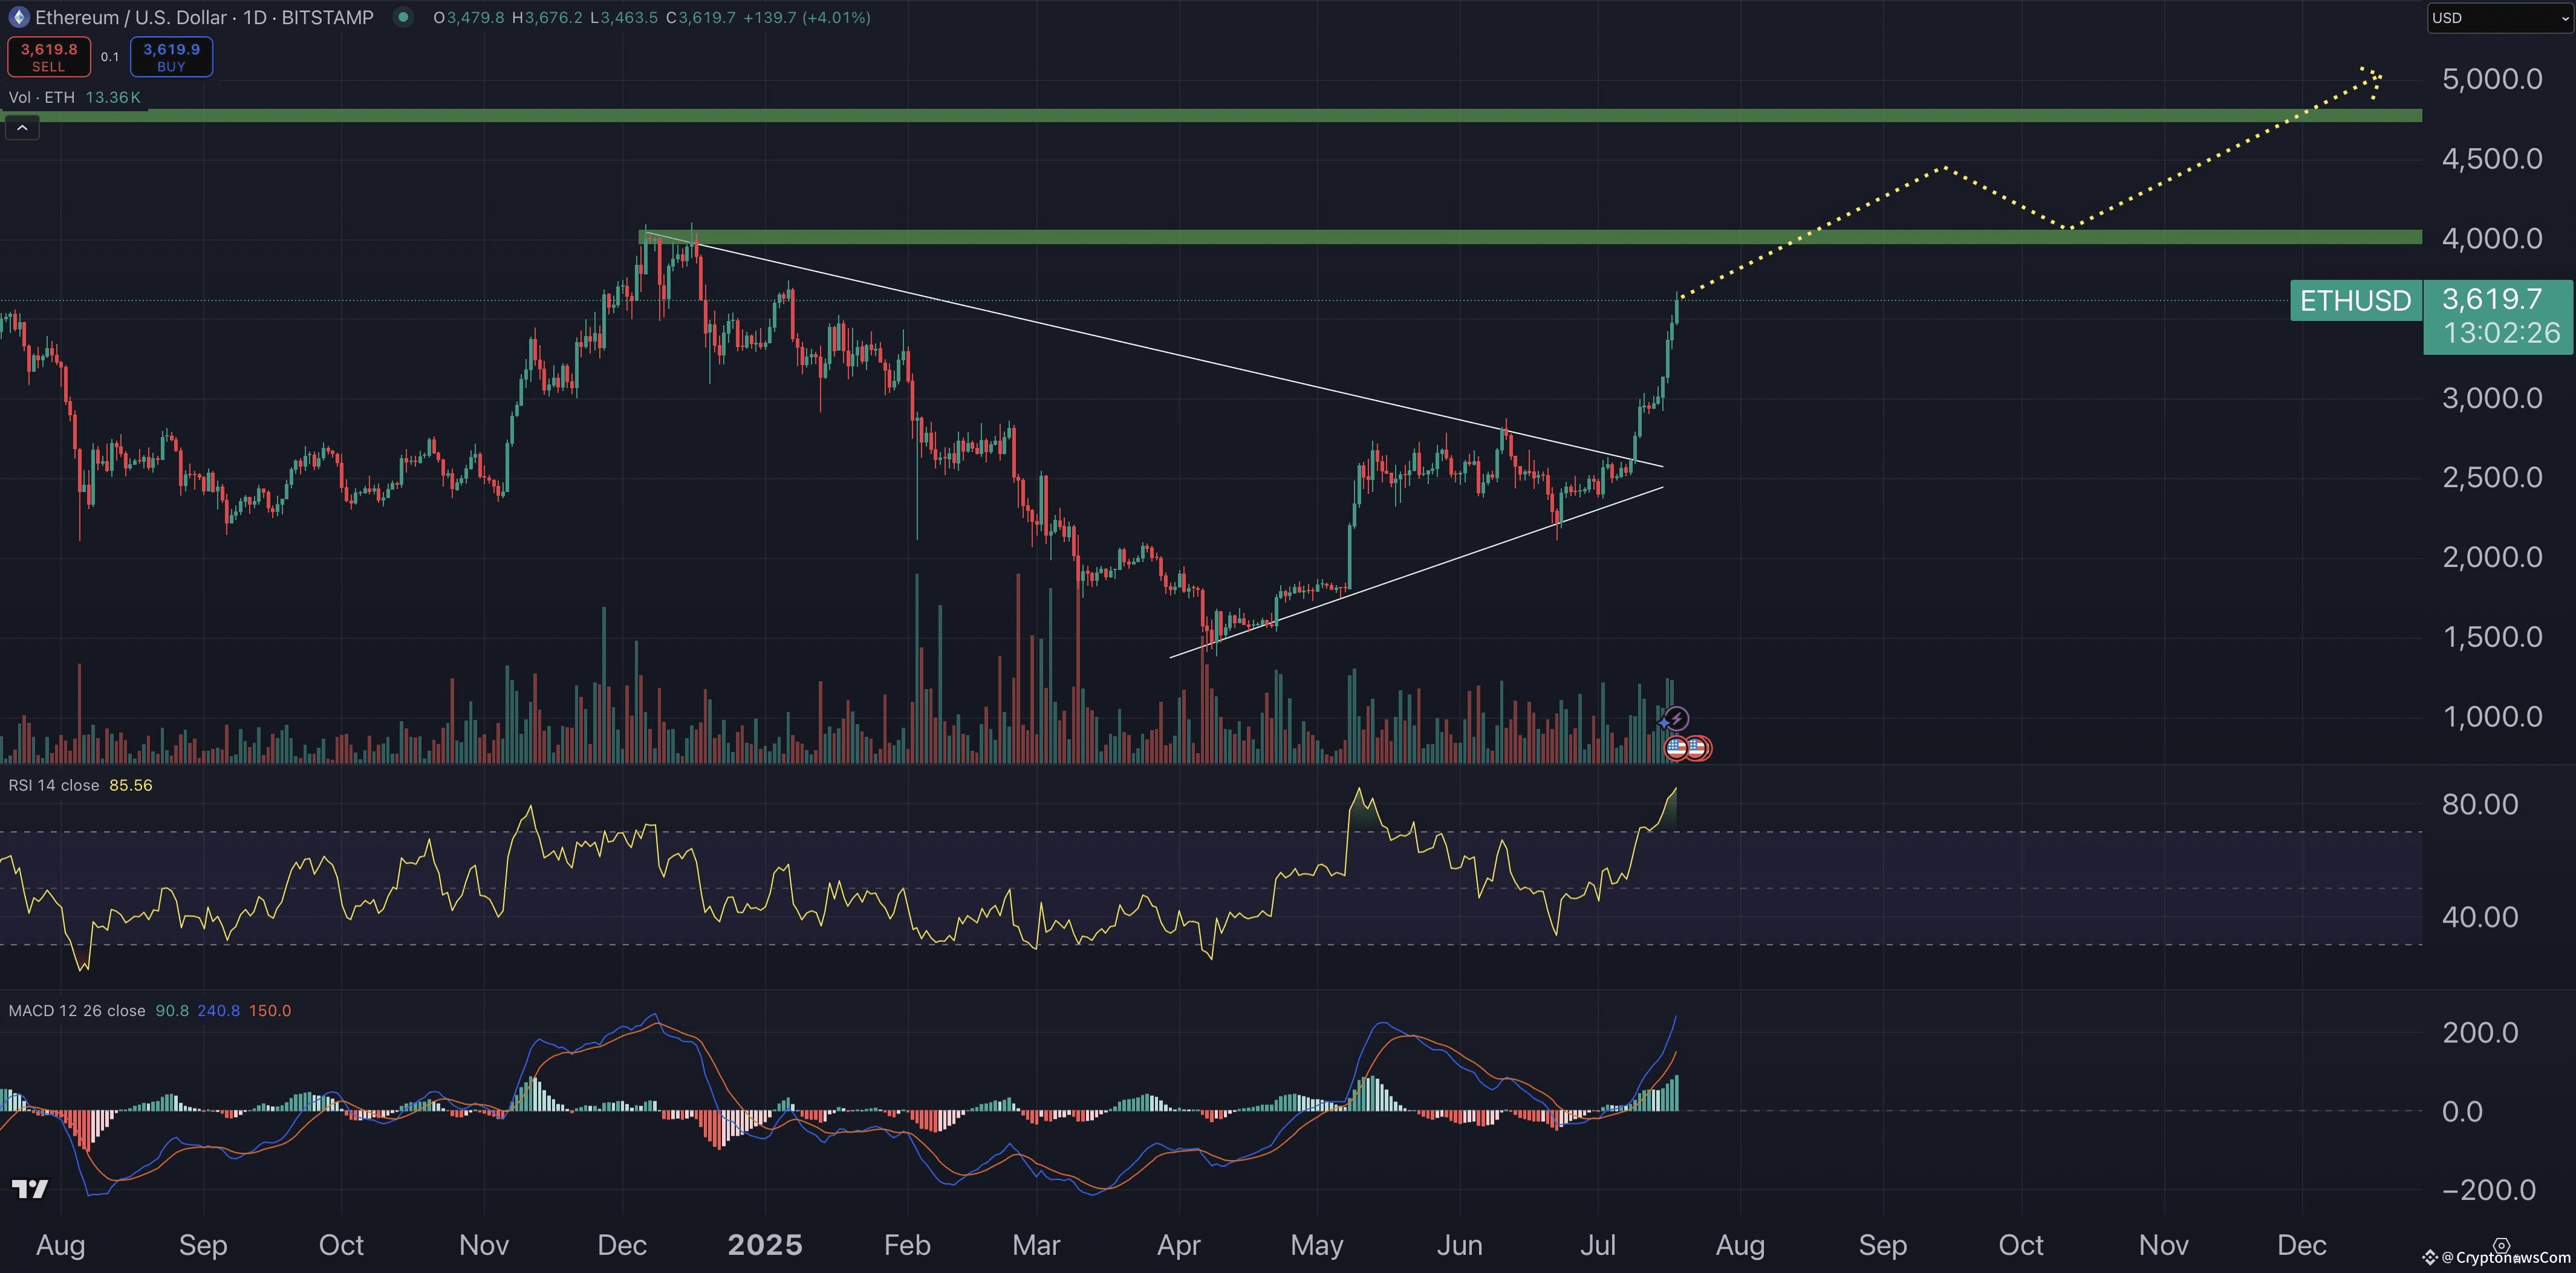Open the first US flag economic event
2576x1273 pixels.
pos(1677,747)
